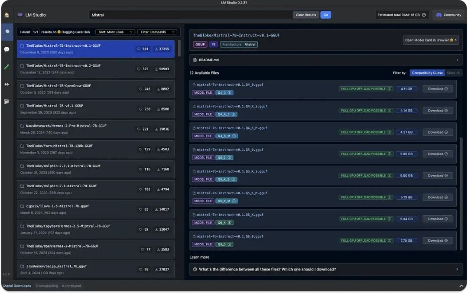Viewport: 468px width, 293px height.
Task: Click heart likes icon on Mistral-7B-Instruct-v0.2-GGUF
Action: pos(139,69)
